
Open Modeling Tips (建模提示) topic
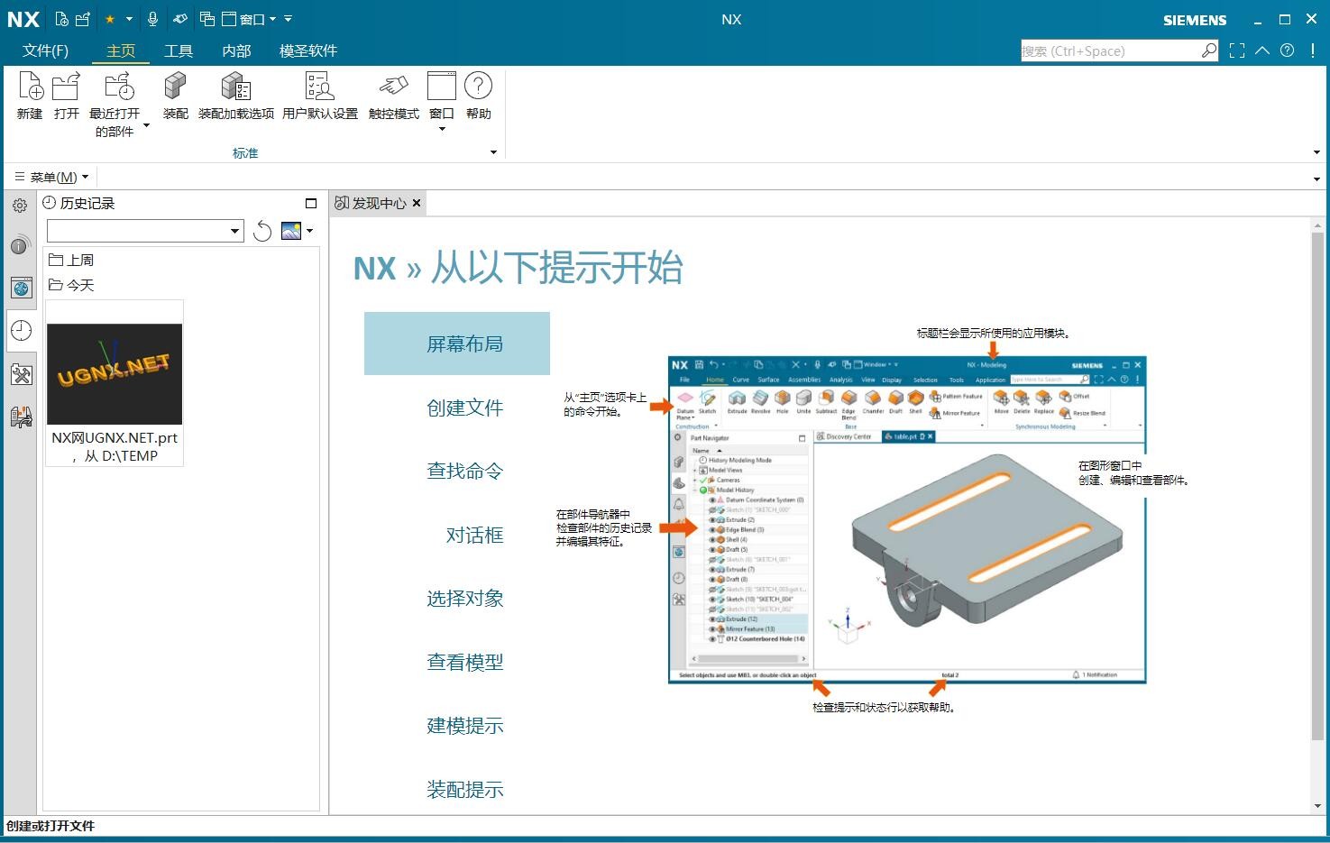pos(464,726)
